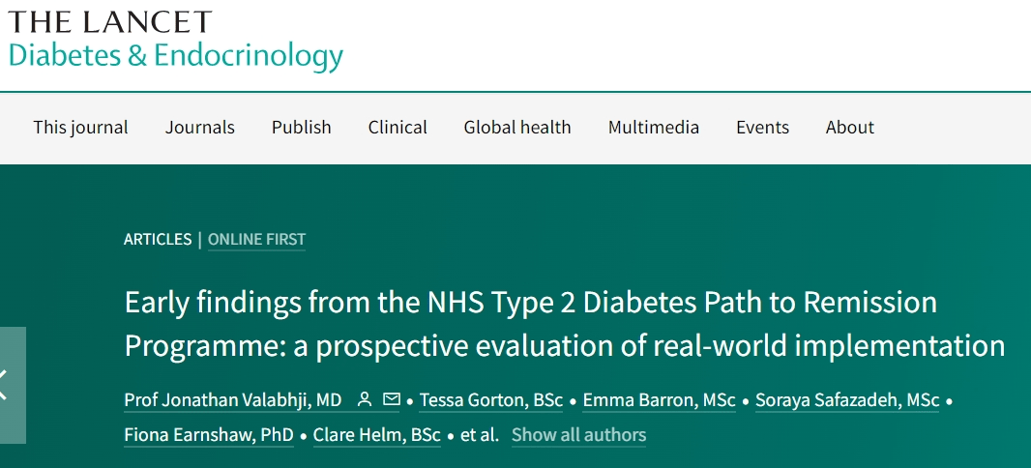Click the author profile person icon
The width and height of the screenshot is (1031, 468).
click(365, 399)
